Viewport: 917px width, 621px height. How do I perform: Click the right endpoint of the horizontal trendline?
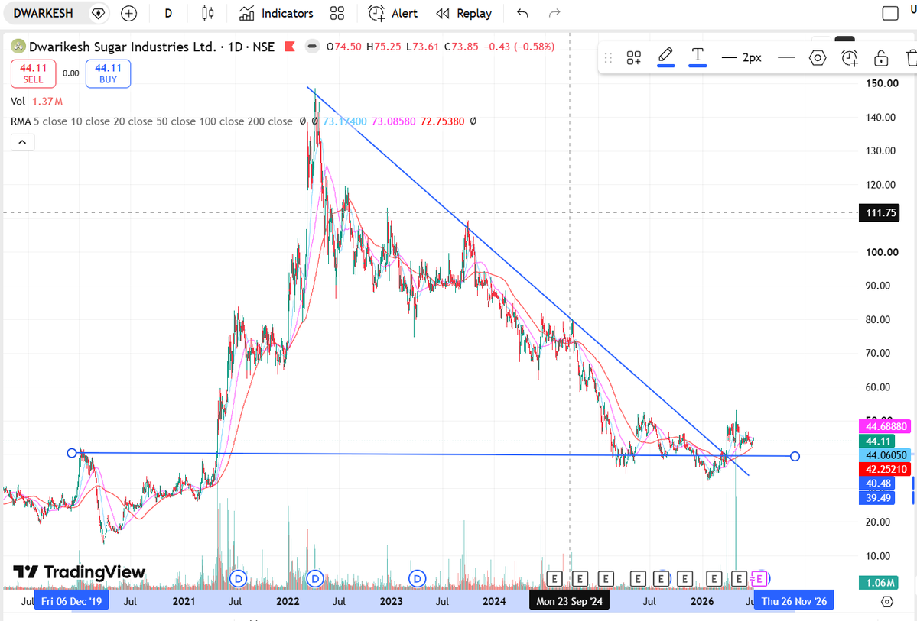coord(795,456)
